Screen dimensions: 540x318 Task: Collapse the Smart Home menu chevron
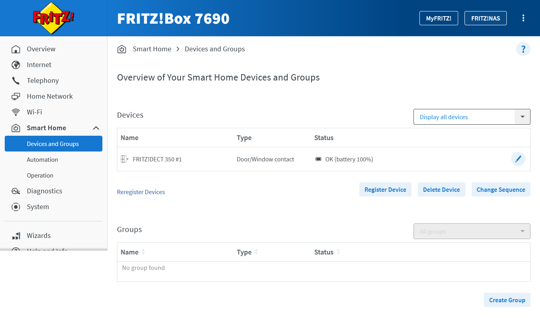click(x=96, y=128)
